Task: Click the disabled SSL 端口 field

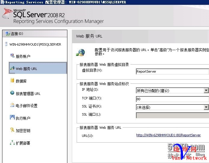Action: click(x=172, y=115)
